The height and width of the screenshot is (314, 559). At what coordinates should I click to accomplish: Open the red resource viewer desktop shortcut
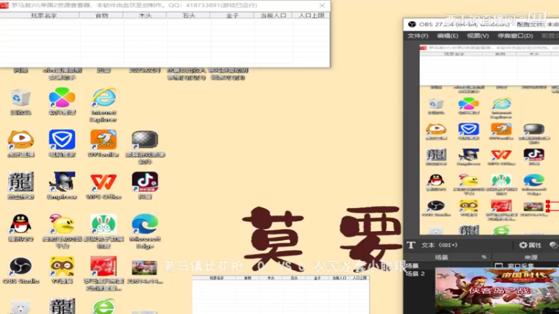tap(103, 274)
